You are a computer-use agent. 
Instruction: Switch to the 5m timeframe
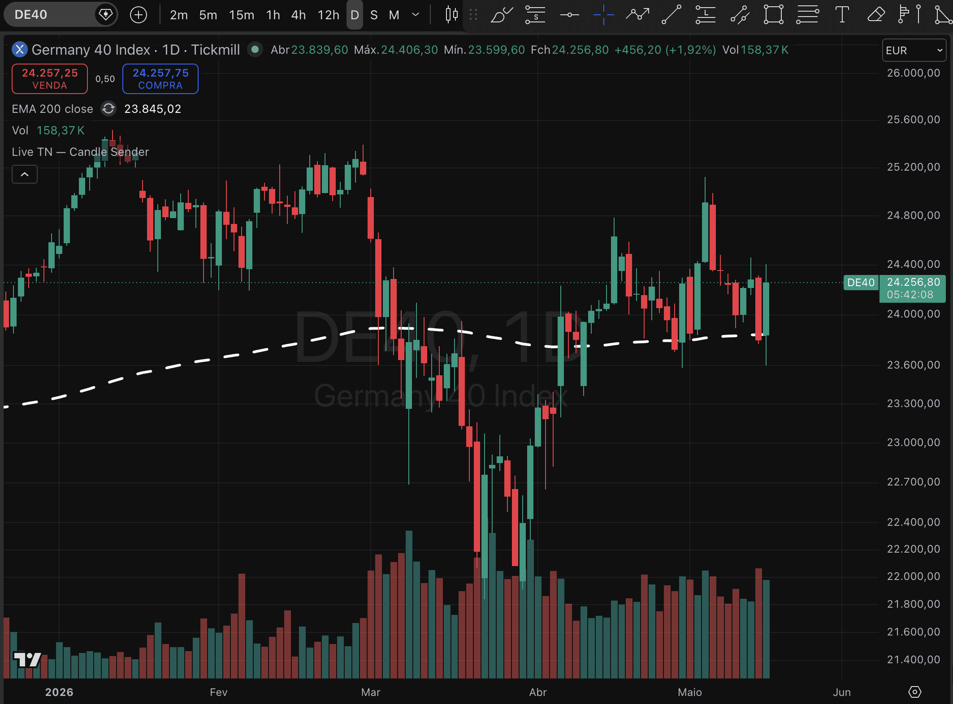[x=208, y=15]
